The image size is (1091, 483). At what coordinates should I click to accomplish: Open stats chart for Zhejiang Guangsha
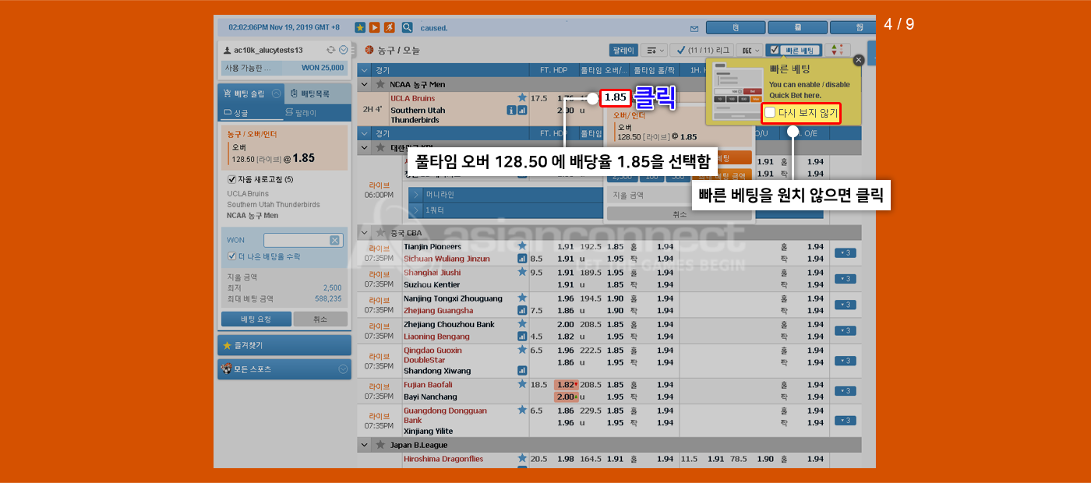(522, 310)
